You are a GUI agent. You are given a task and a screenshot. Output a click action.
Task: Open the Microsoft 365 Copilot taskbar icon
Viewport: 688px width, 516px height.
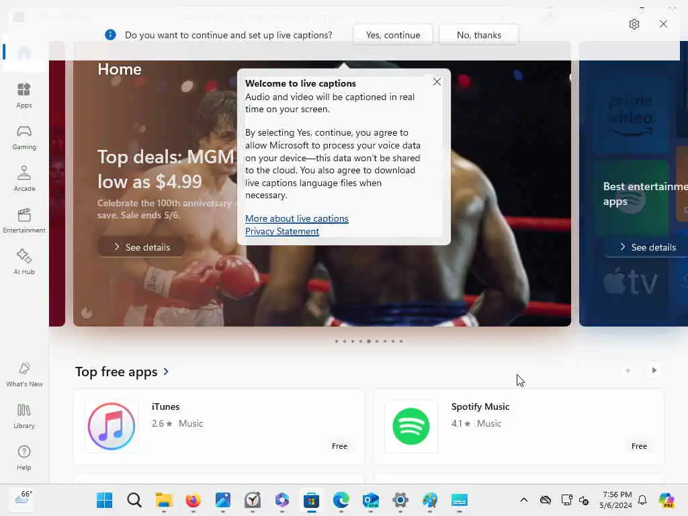(x=282, y=500)
